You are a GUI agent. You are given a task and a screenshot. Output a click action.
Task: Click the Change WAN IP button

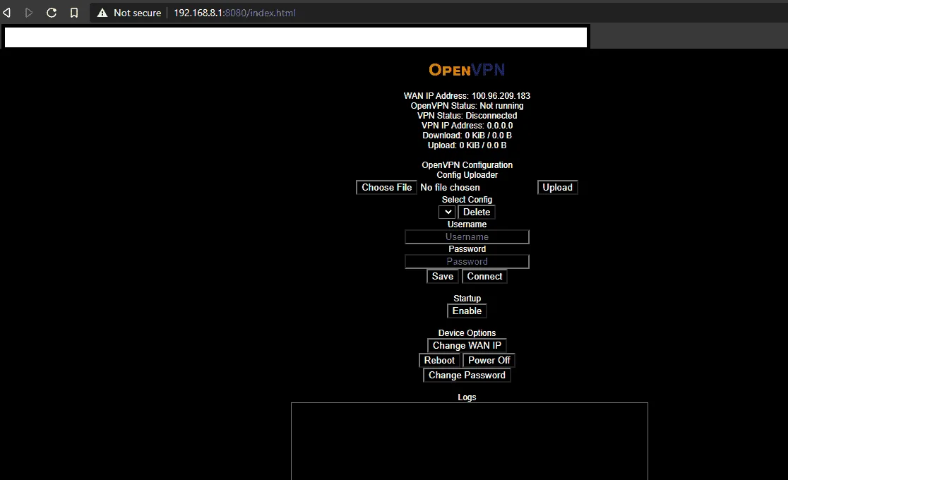pos(467,345)
